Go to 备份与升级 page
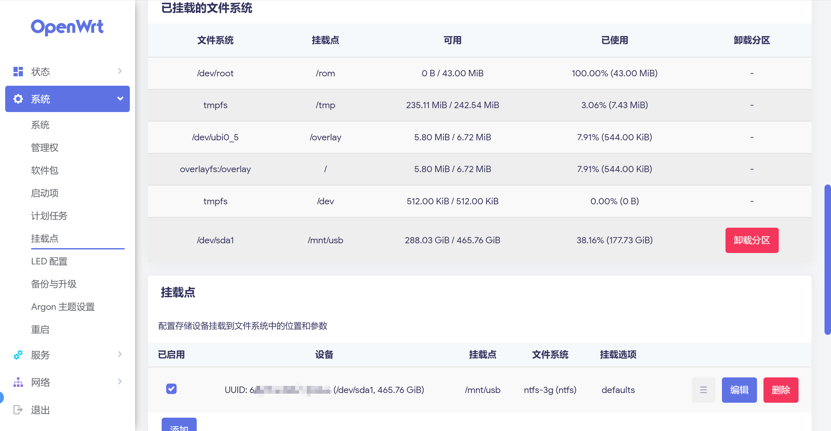Viewport: 831px width, 431px height. point(54,284)
